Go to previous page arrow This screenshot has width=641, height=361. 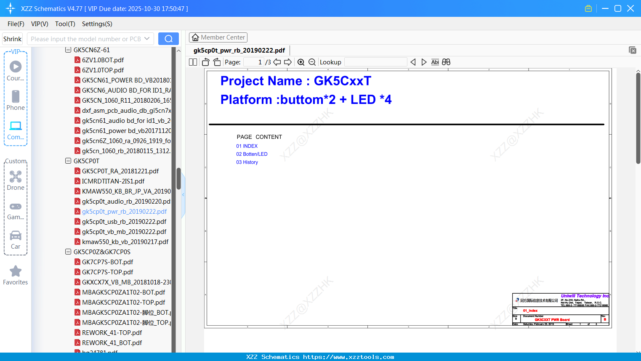[277, 62]
